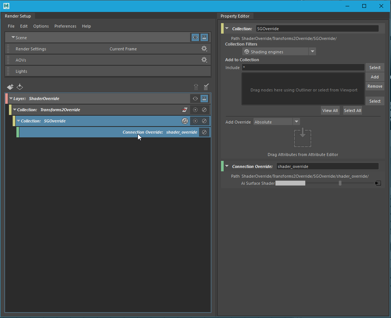Click the Include expression input field
This screenshot has height=318, width=391.
click(x=303, y=67)
